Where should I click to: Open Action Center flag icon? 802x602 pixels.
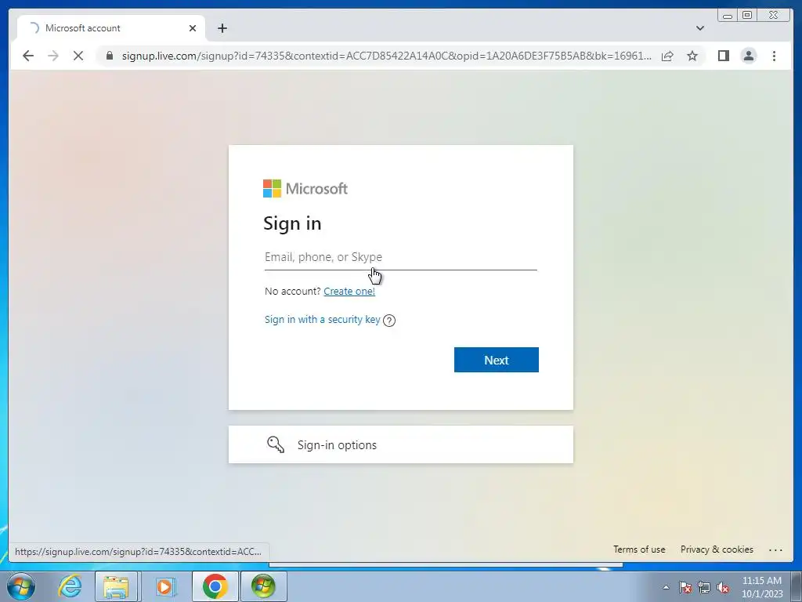(x=685, y=587)
